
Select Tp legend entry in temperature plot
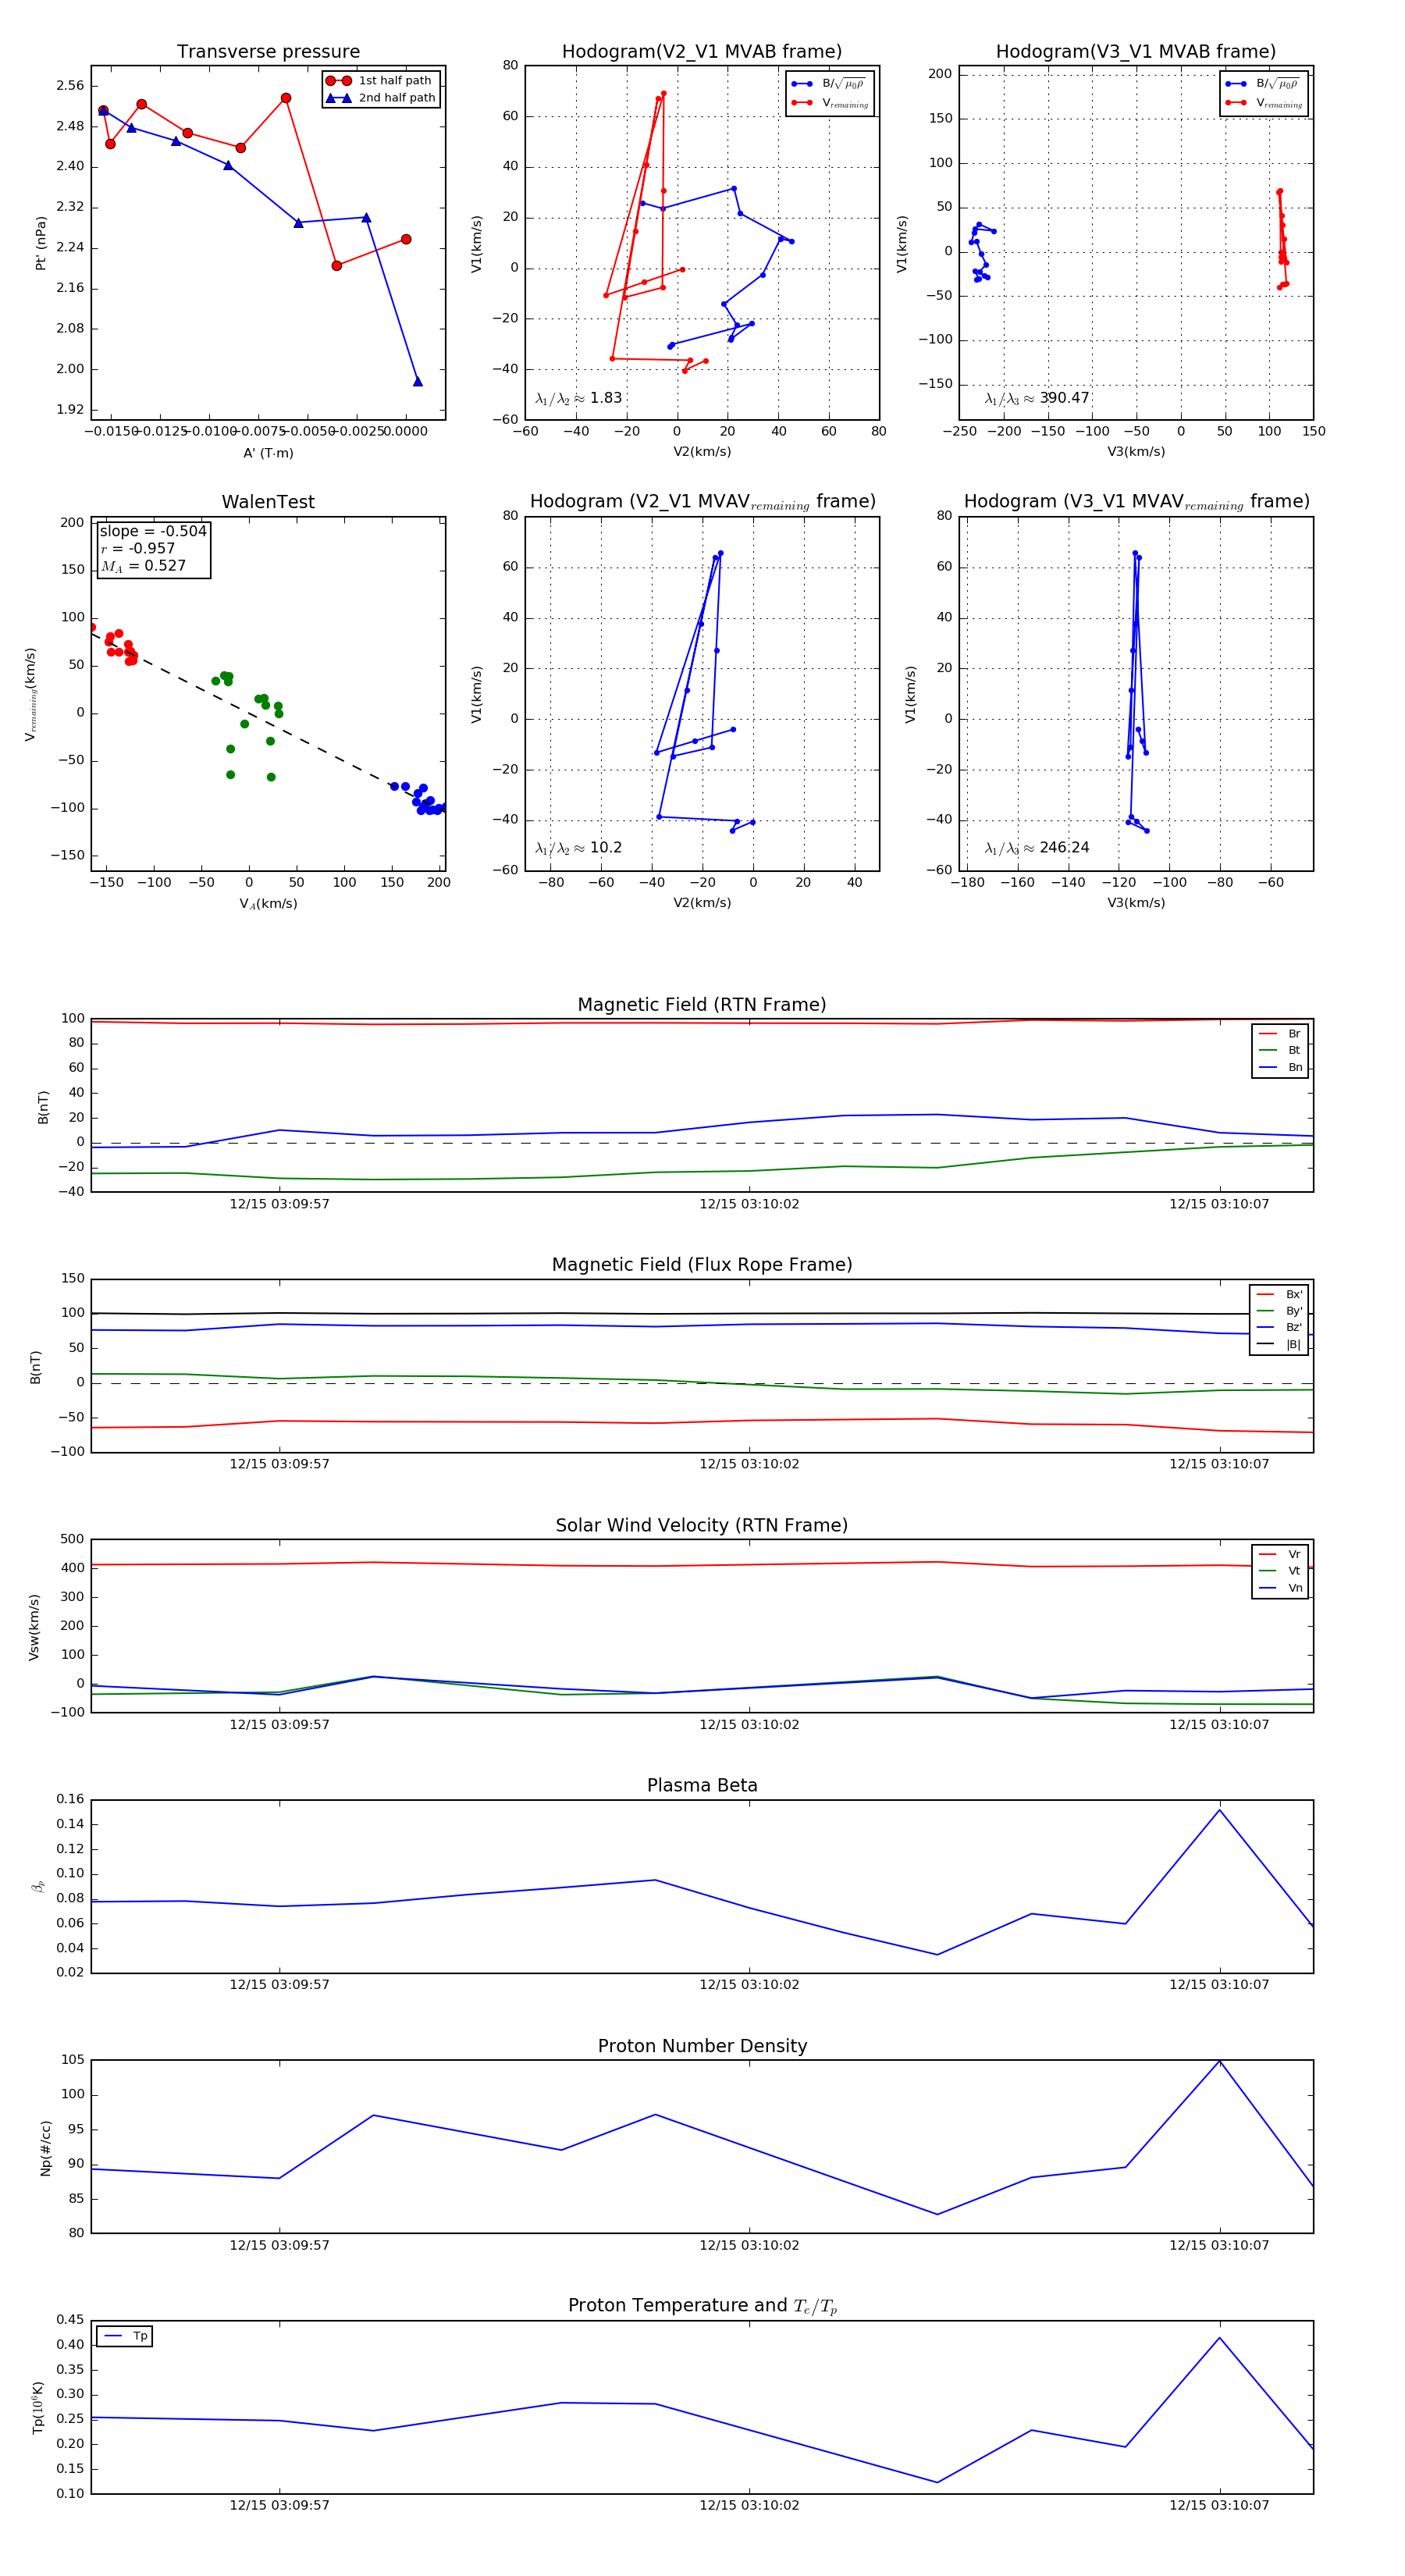pos(125,2336)
